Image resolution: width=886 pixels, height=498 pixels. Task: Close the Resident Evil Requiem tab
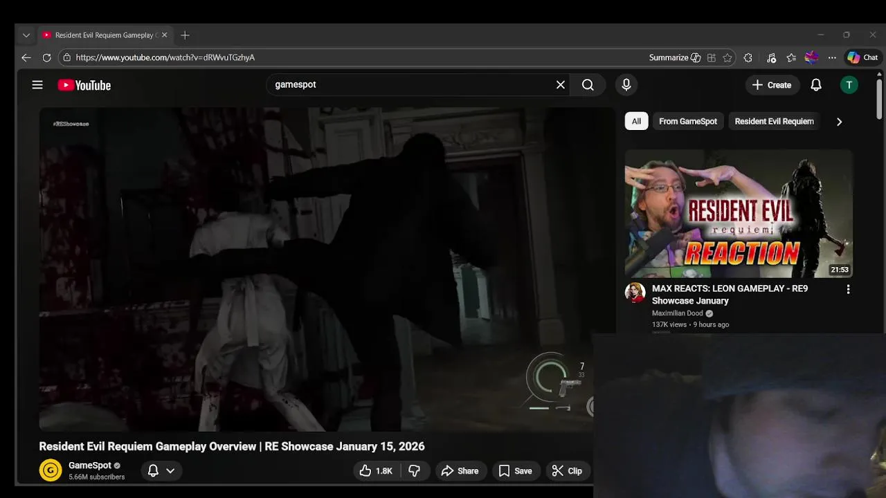[165, 35]
